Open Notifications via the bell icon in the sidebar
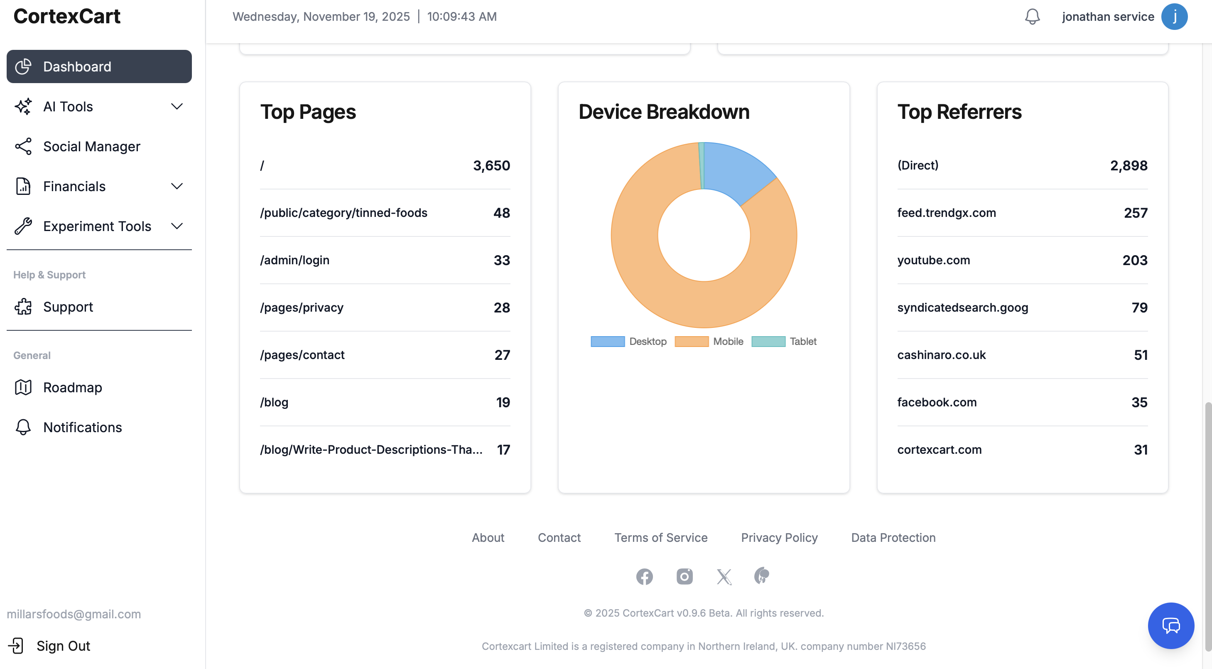 [23, 428]
